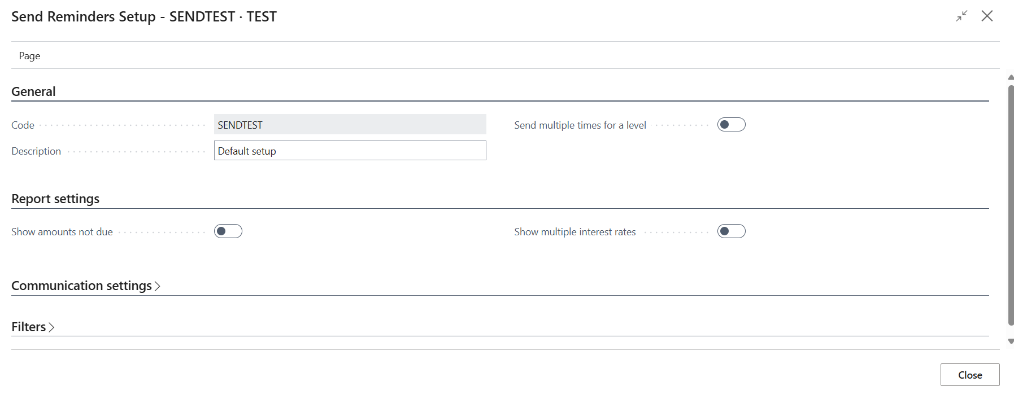Enable Send multiple times for a level
This screenshot has height=395, width=1014.
731,125
